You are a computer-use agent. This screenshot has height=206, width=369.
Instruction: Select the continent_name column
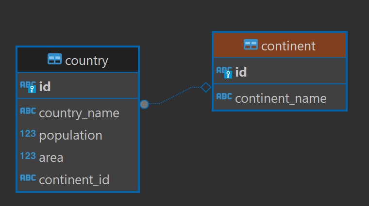(281, 98)
